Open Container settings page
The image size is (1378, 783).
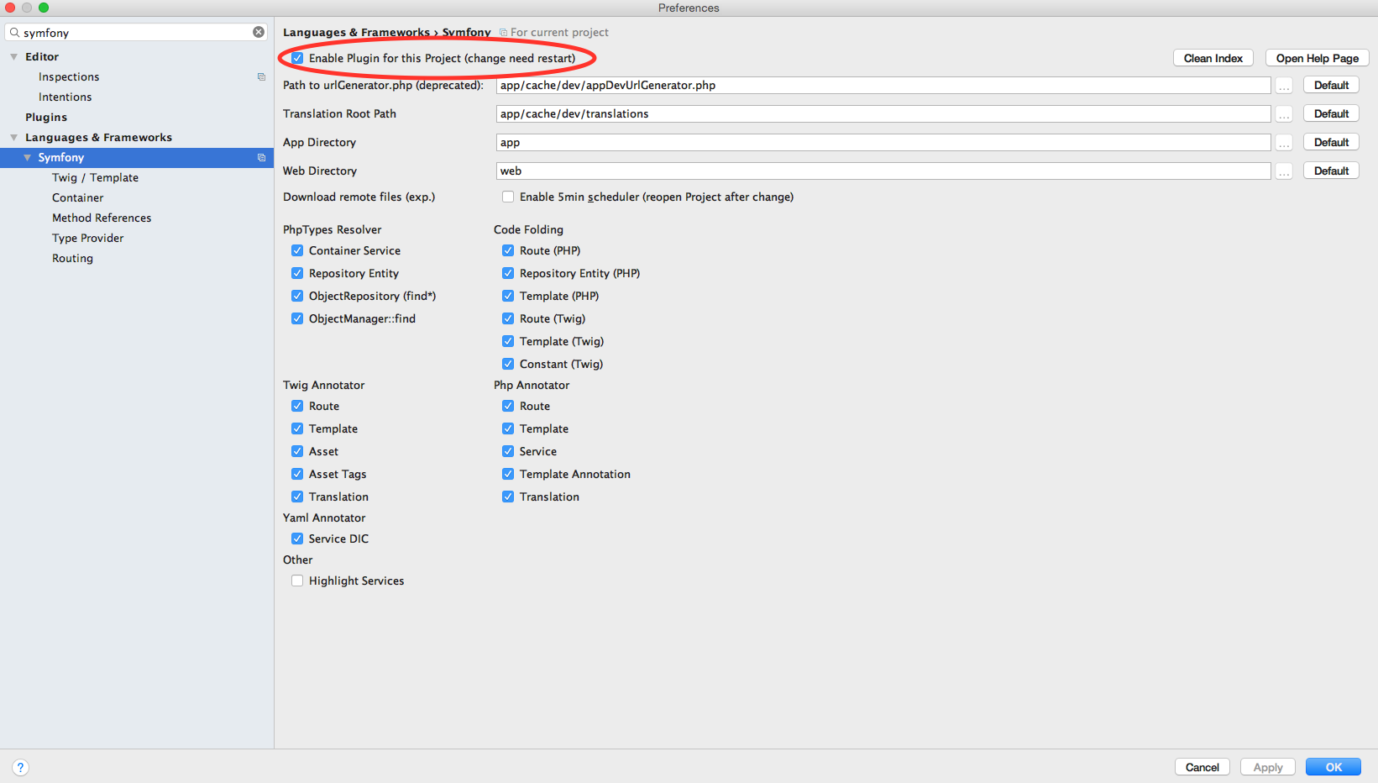coord(78,197)
